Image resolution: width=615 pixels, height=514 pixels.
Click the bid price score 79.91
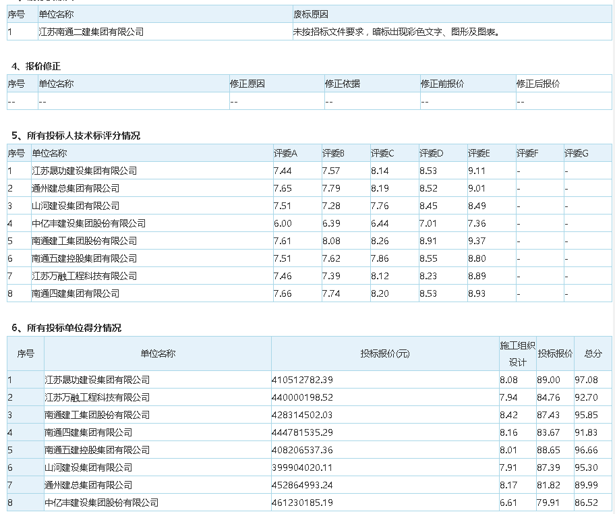coord(548,503)
